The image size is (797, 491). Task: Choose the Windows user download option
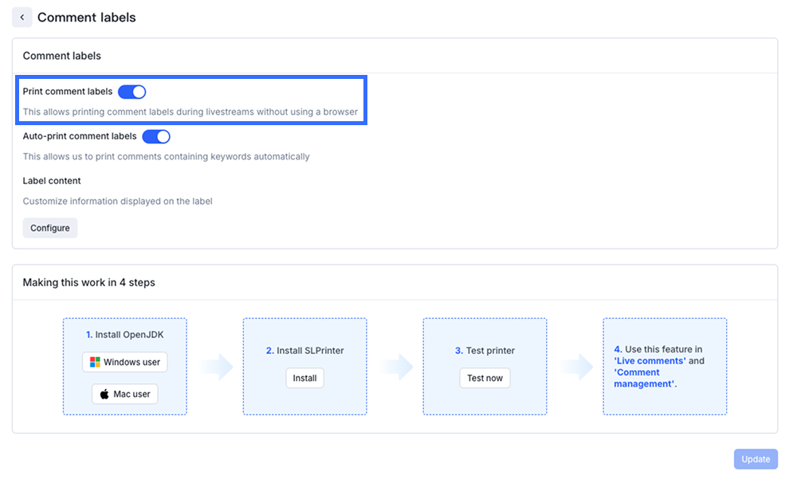[124, 362]
